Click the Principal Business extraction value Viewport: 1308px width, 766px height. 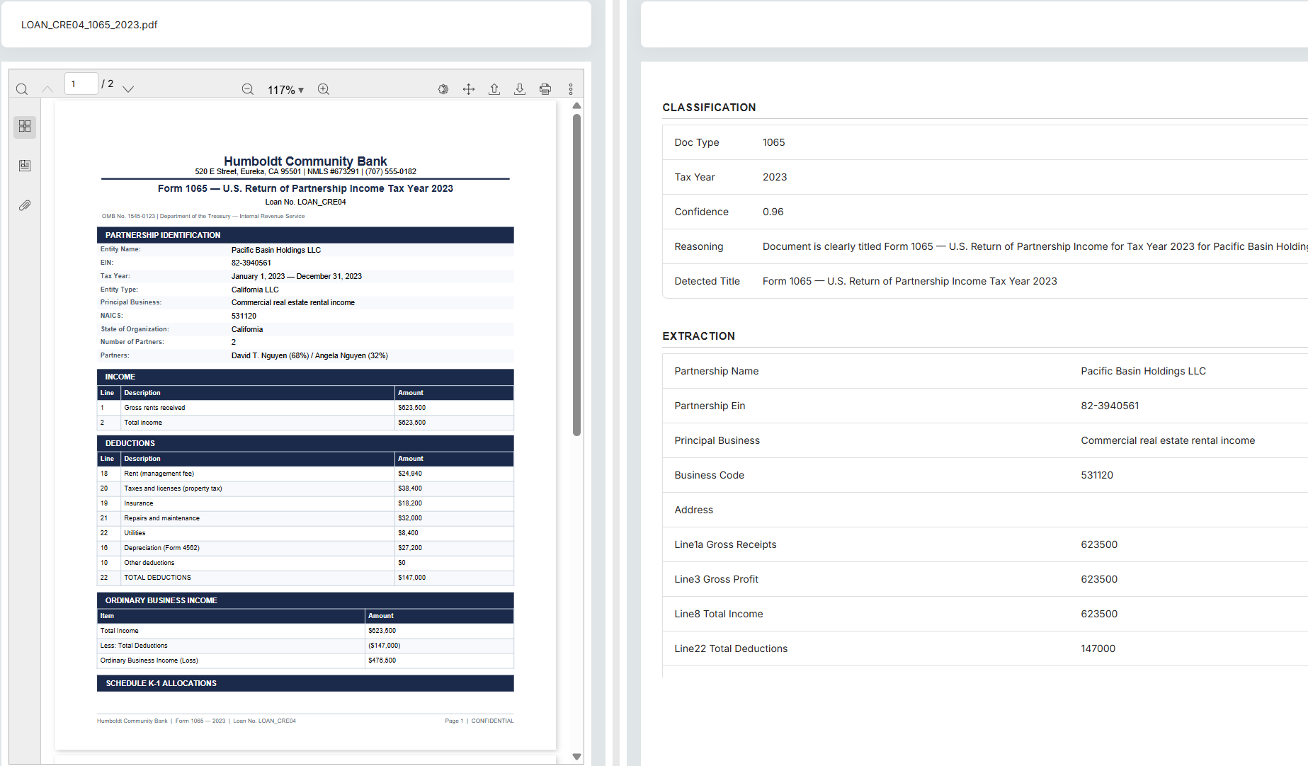pos(1168,440)
